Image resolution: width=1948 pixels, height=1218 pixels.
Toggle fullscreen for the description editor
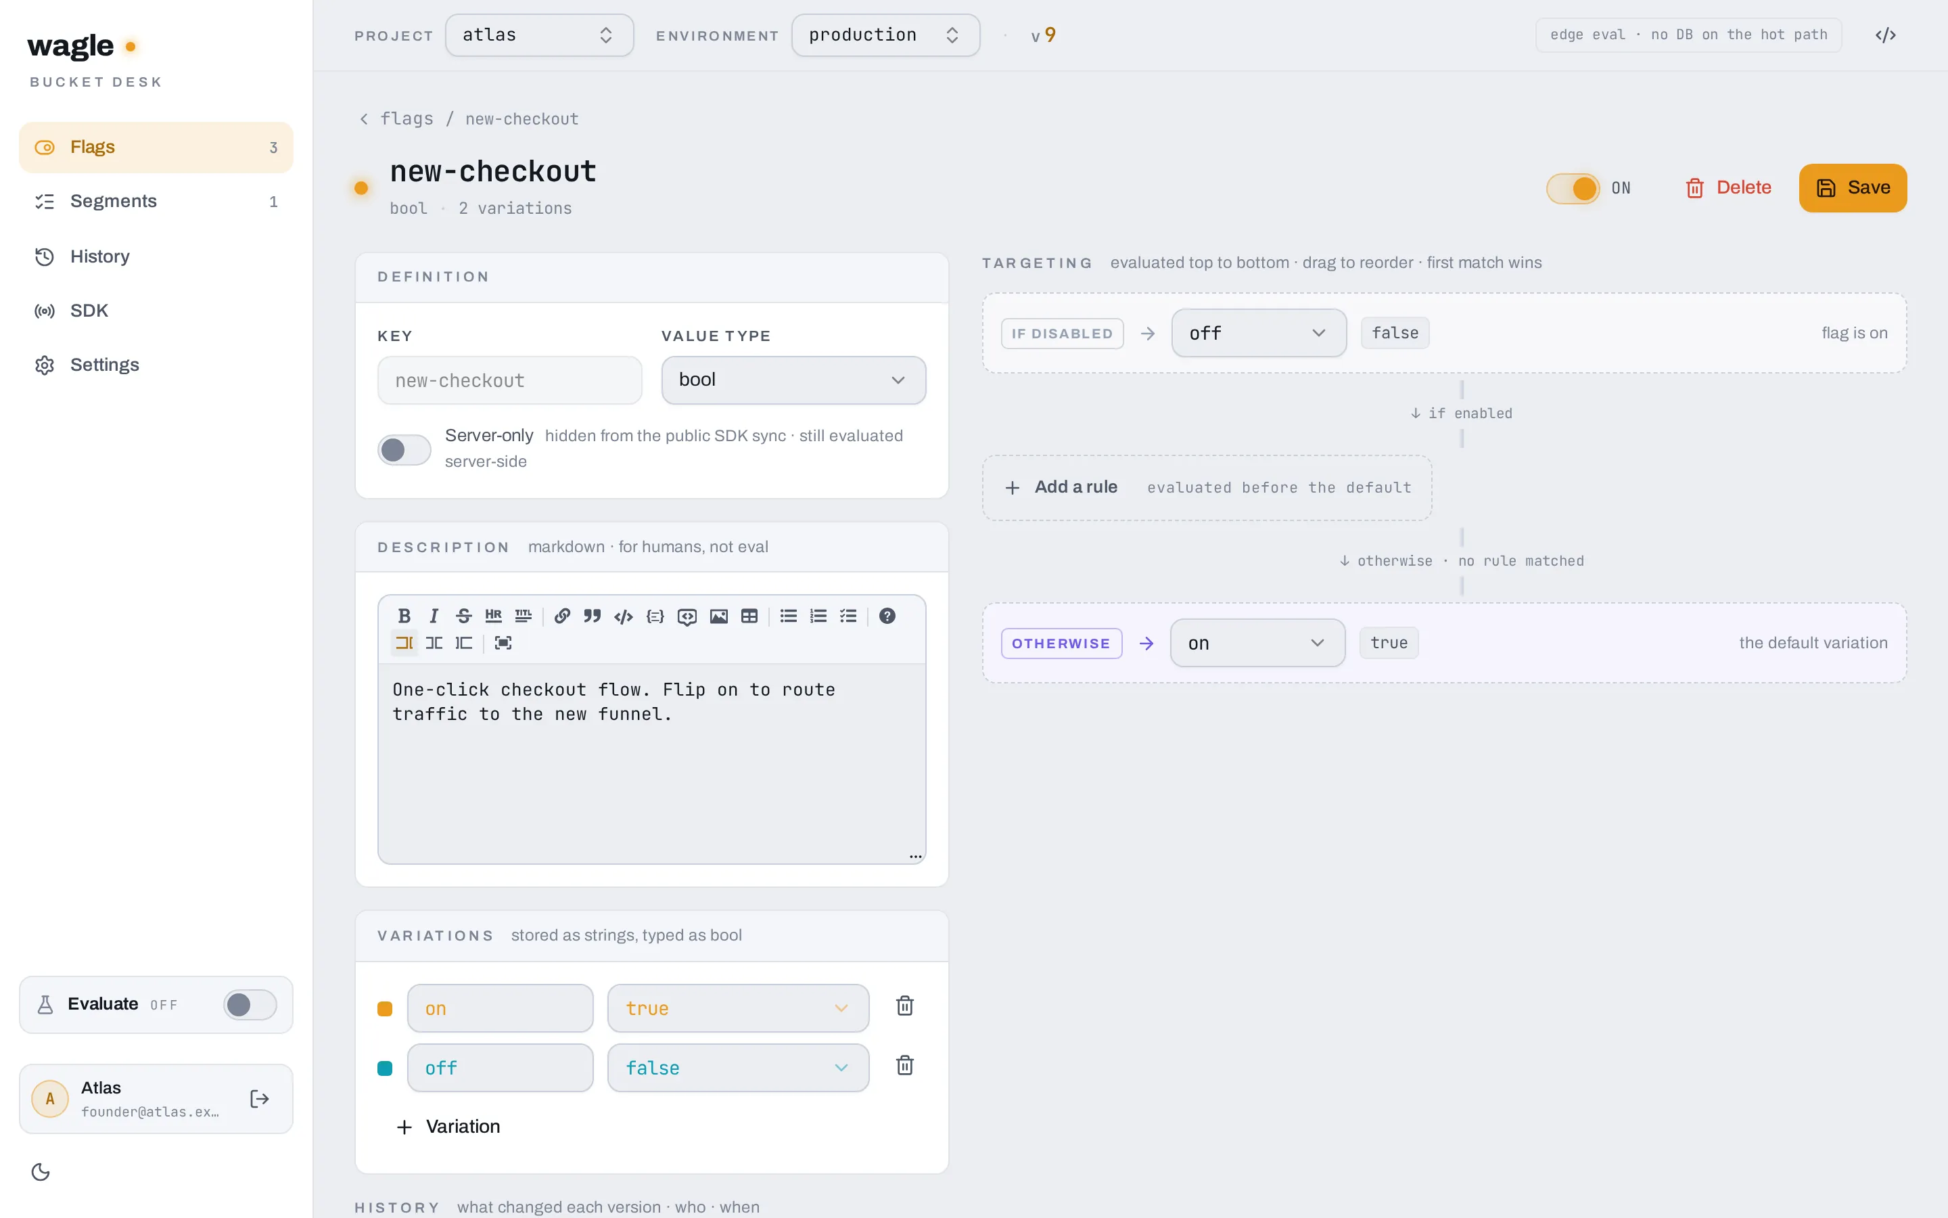click(503, 643)
